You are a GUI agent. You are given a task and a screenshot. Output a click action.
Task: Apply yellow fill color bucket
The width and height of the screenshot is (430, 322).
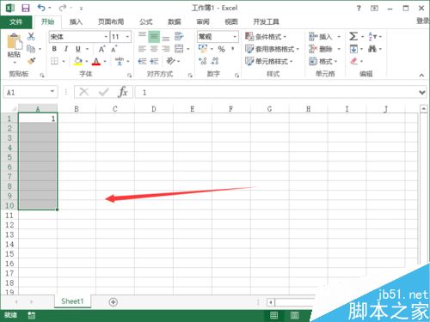(x=77, y=61)
